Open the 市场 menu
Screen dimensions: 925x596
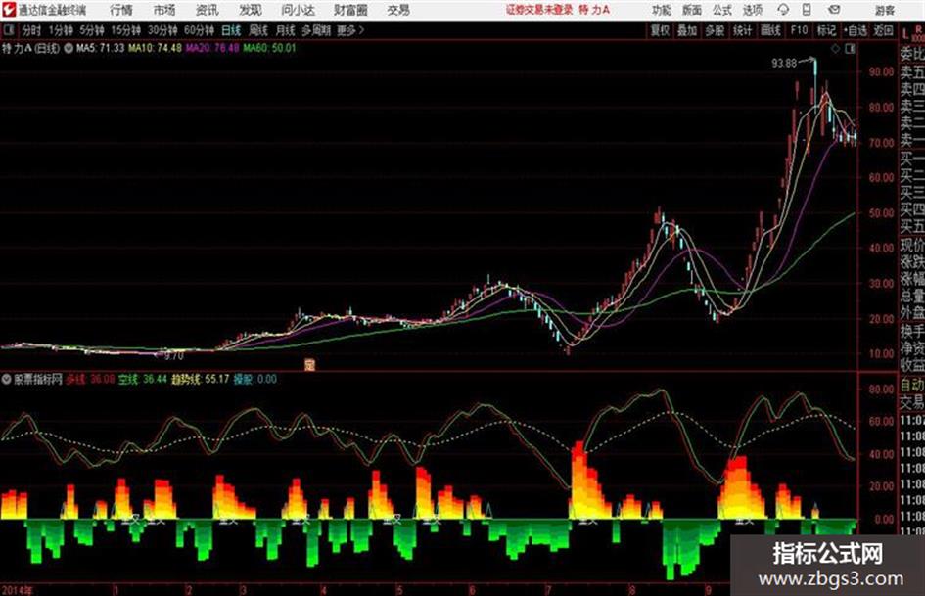164,10
